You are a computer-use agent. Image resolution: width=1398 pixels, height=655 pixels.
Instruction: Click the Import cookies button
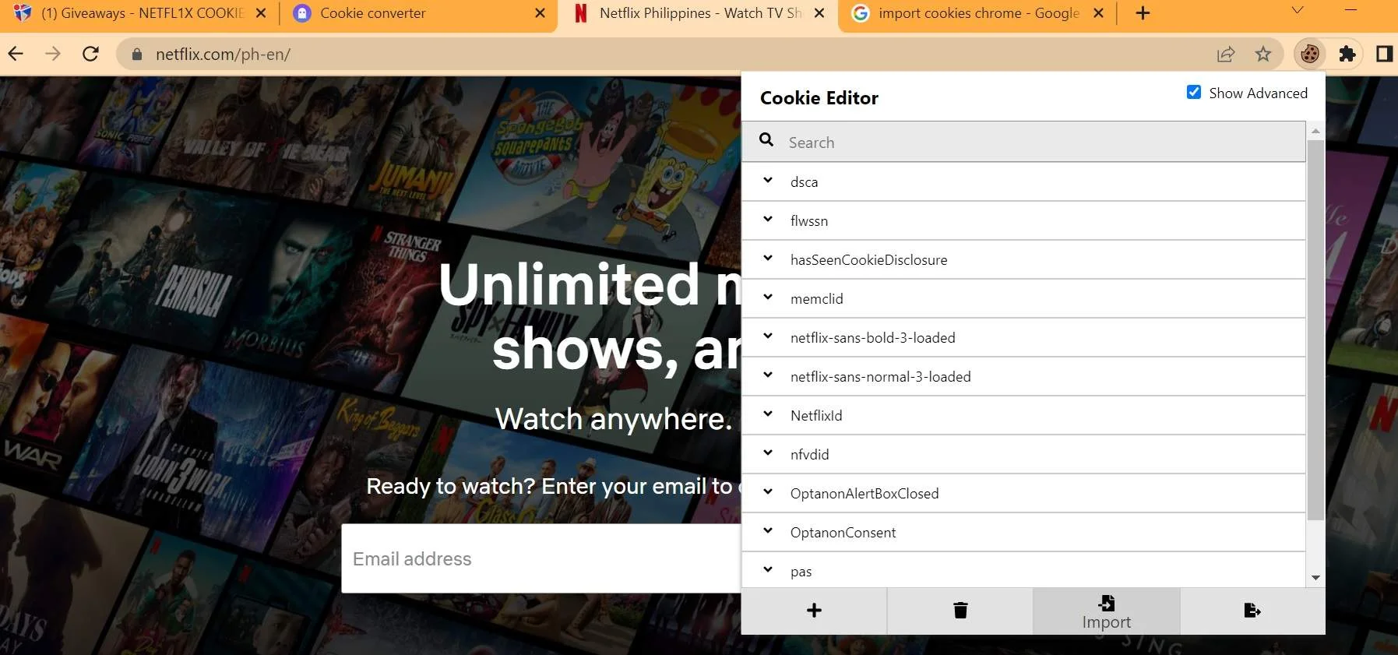click(x=1106, y=611)
